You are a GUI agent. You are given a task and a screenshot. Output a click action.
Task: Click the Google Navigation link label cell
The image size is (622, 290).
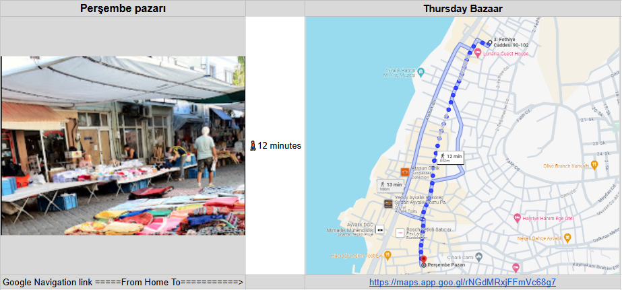123,283
